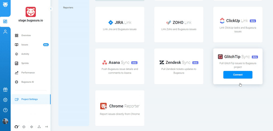Open the JIRA Link integration card
This screenshot has height=131, width=273.
click(x=120, y=24)
